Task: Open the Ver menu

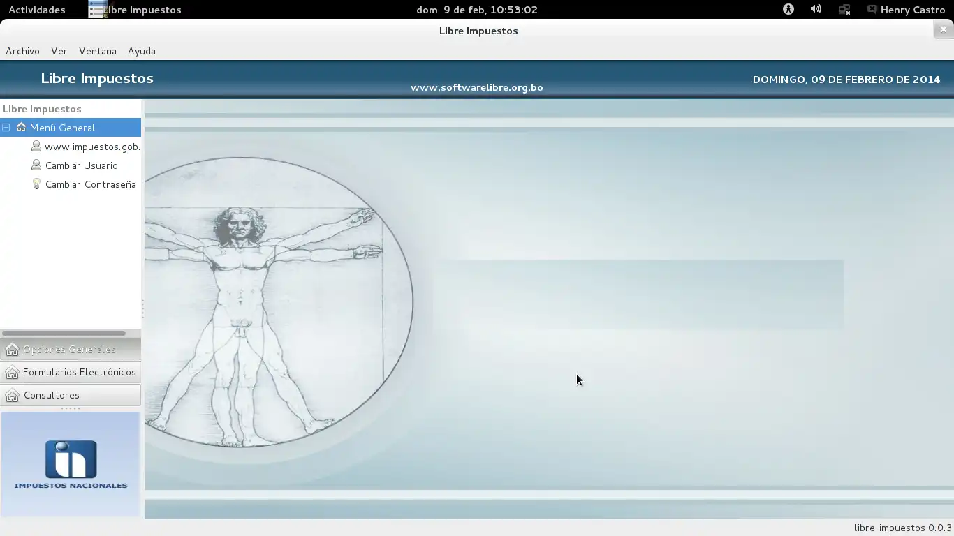Action: pos(59,51)
